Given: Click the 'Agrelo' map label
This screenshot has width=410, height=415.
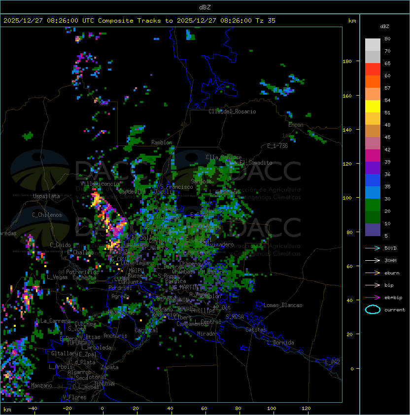Looking at the screenshot, I should coord(120,296).
